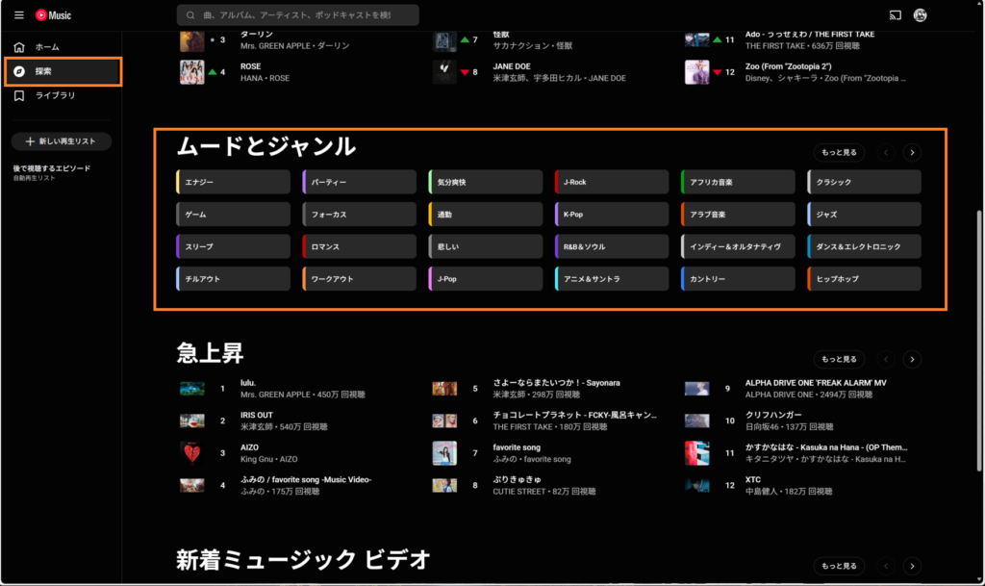Viewport: 985px width, 586px height.
Task: Open the account profile avatar
Action: click(920, 15)
